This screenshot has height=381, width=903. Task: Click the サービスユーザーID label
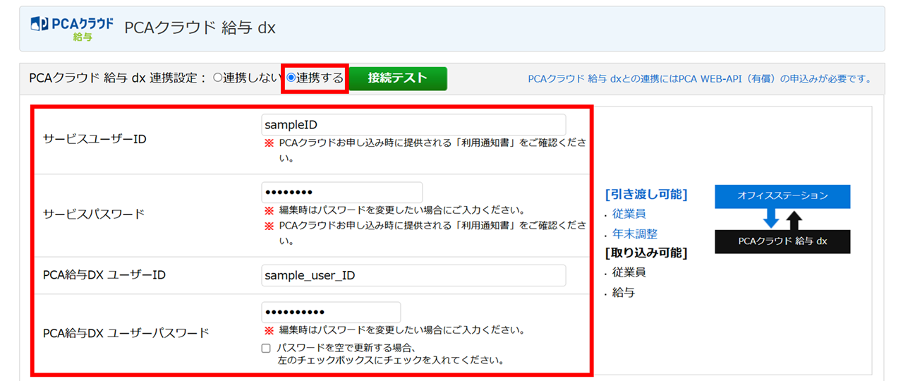[x=95, y=139]
